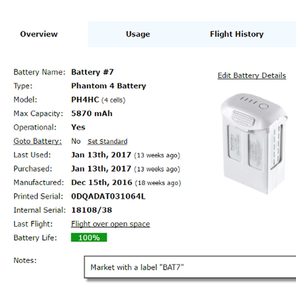Click the Dec 15th, 2016 manufactured date
Screen dimensions: 296x296
coord(102,183)
